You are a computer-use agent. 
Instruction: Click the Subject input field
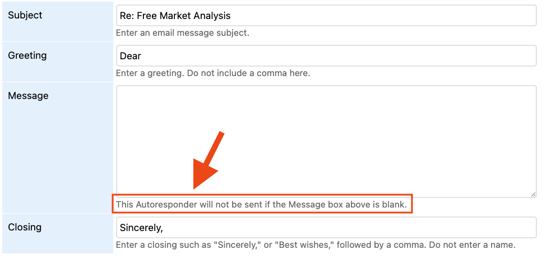point(326,16)
